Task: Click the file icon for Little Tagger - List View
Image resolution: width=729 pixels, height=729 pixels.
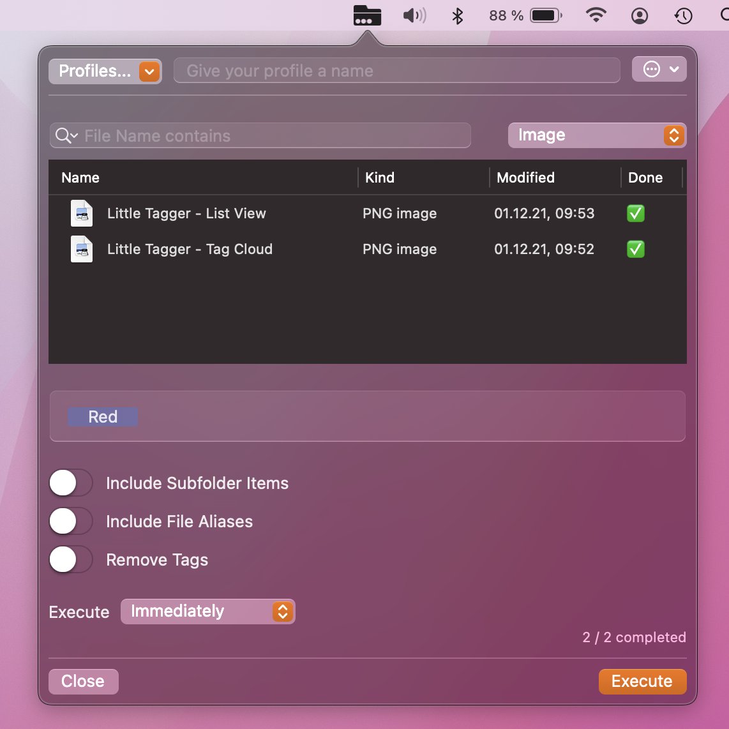Action: coord(81,213)
